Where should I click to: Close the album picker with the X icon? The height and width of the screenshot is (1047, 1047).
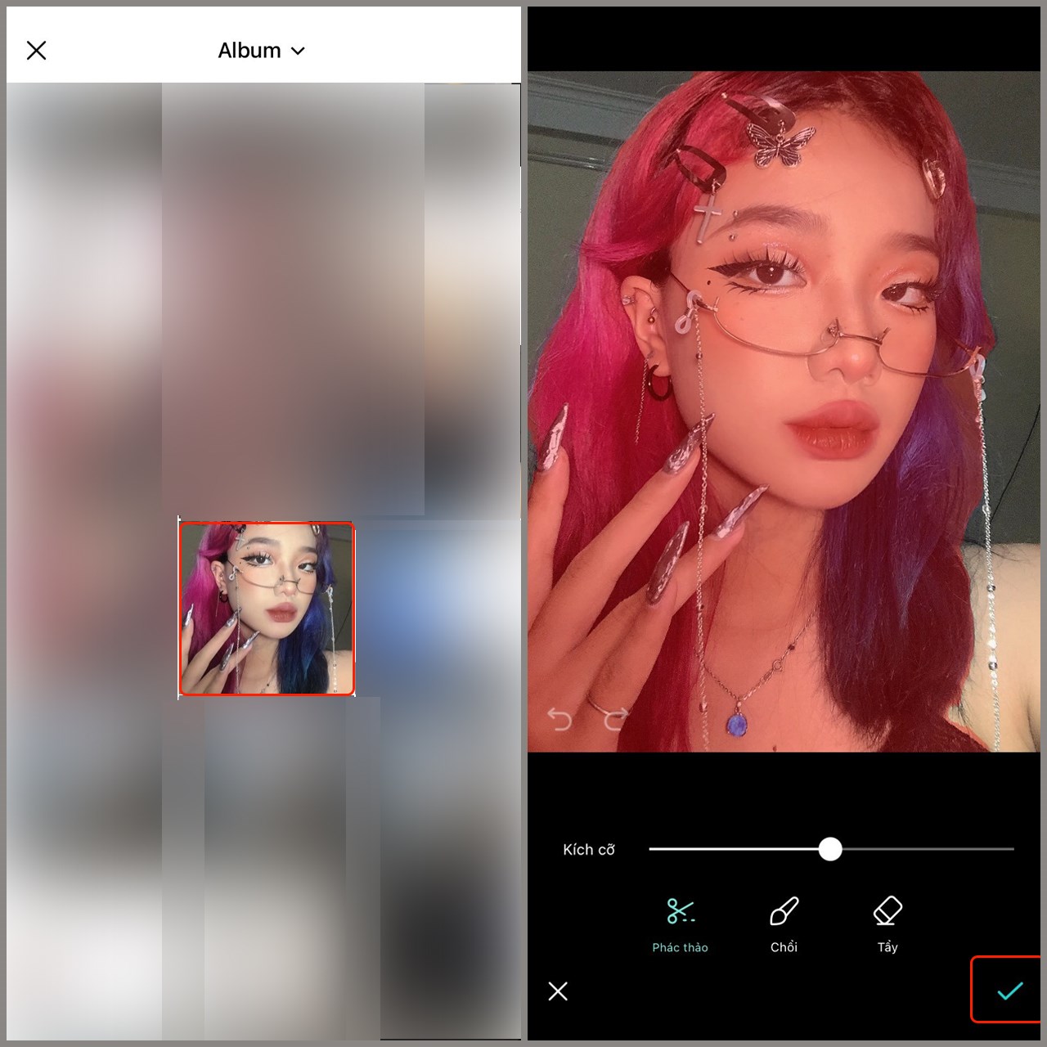[36, 51]
